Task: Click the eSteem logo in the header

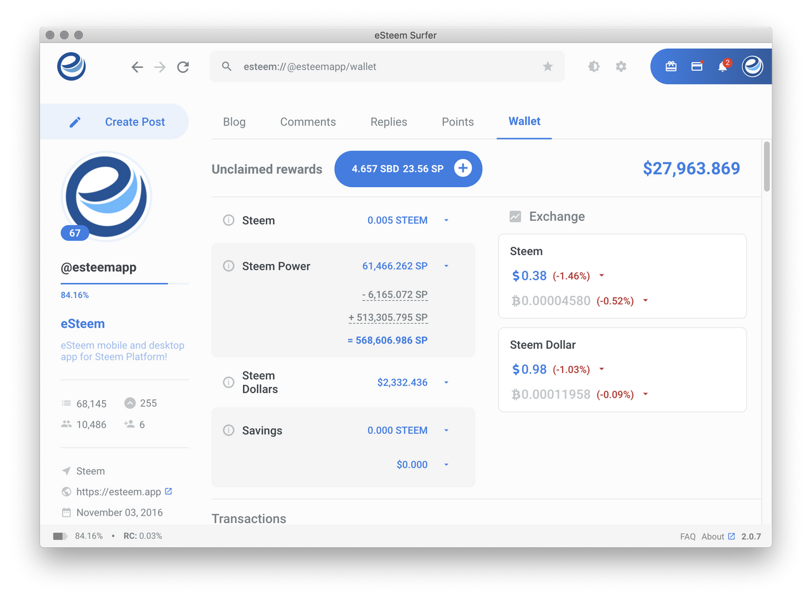Action: click(x=71, y=67)
